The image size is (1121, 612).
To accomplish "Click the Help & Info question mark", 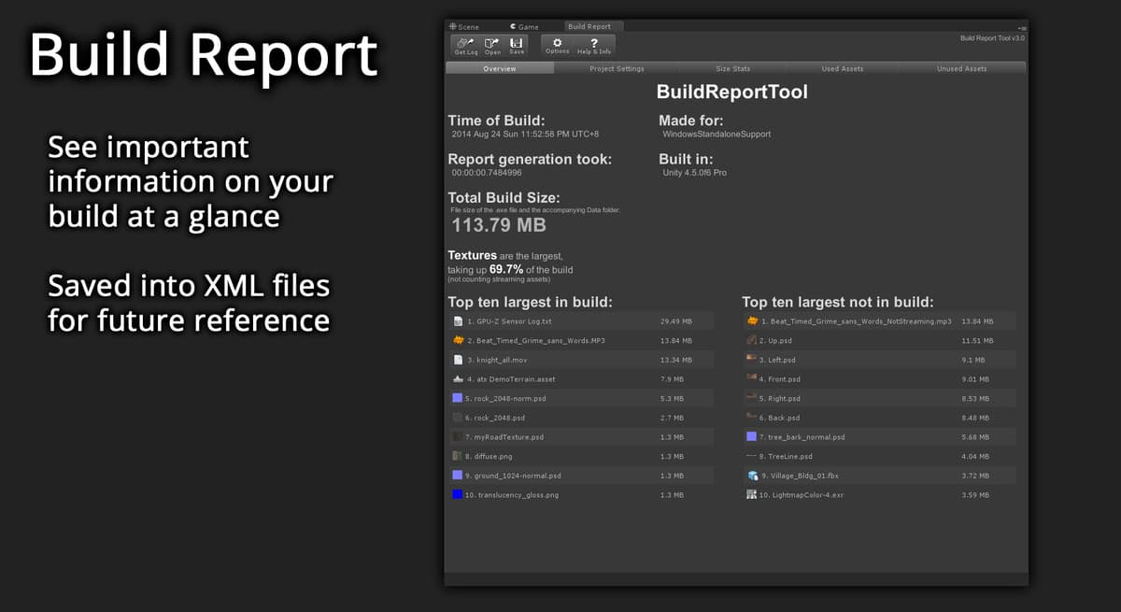I will pyautogui.click(x=594, y=43).
